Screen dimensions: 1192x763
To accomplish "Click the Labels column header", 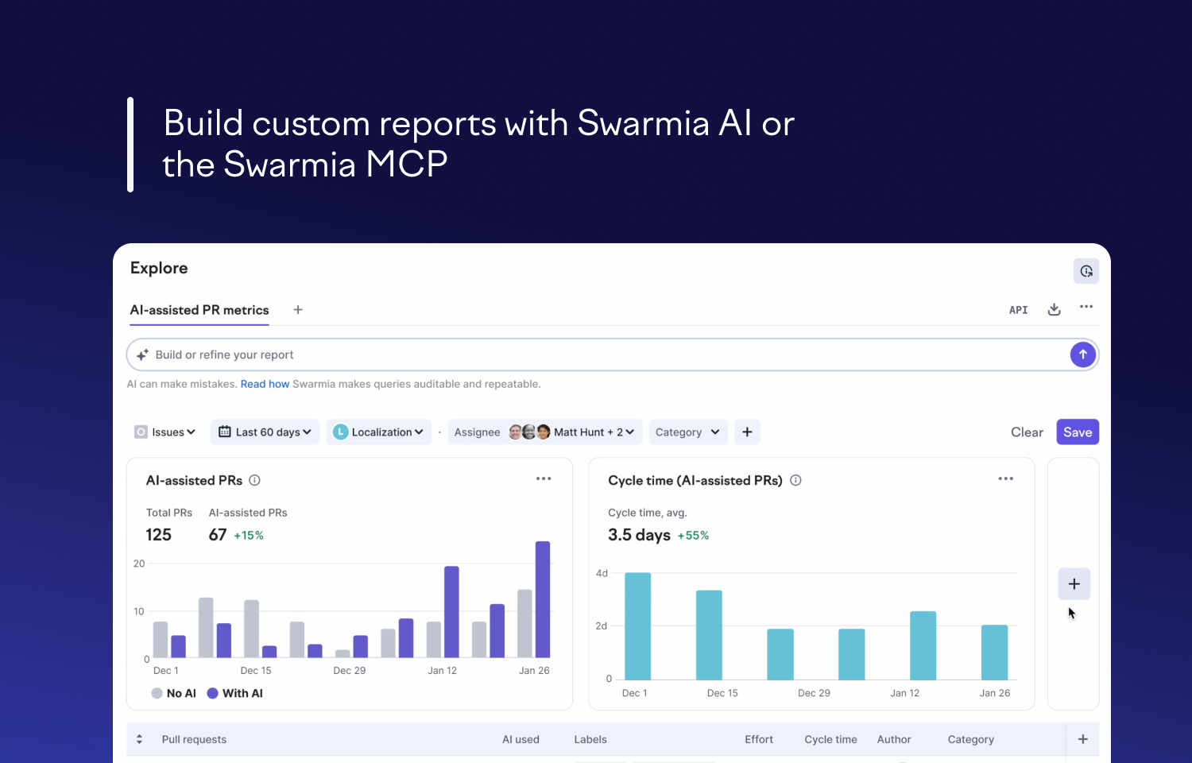I will pyautogui.click(x=590, y=739).
